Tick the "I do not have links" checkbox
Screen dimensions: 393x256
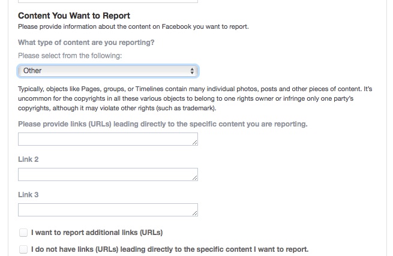click(x=23, y=249)
